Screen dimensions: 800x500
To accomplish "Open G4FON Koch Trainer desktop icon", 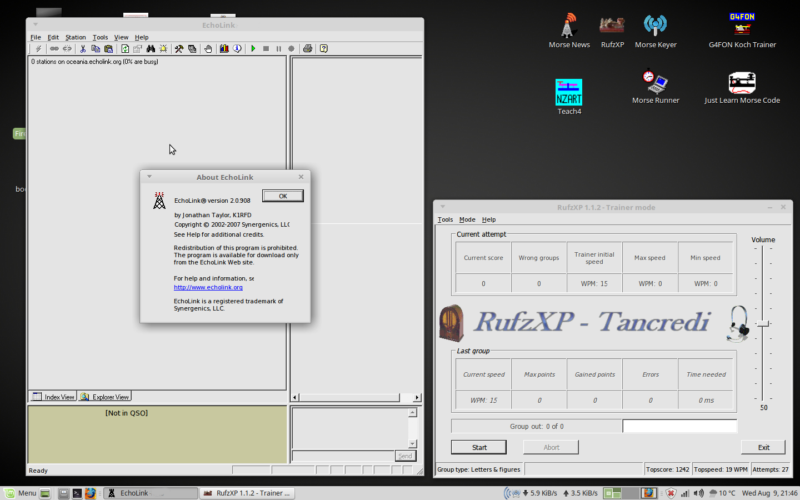I will pos(742,31).
